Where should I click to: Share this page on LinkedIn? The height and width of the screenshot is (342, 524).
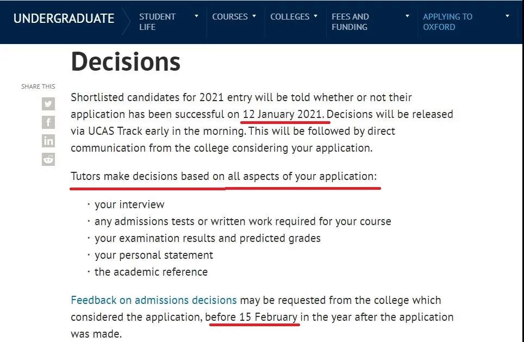(x=48, y=141)
